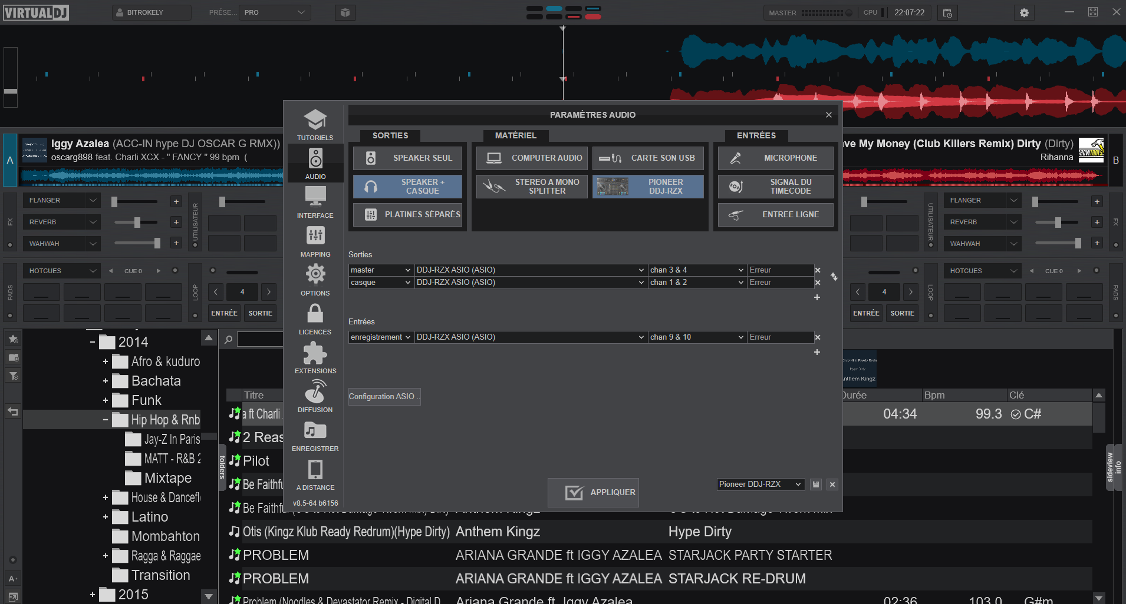This screenshot has height=604, width=1126.
Task: Adjust right deck FLANGER effect slider
Action: coord(1056,202)
